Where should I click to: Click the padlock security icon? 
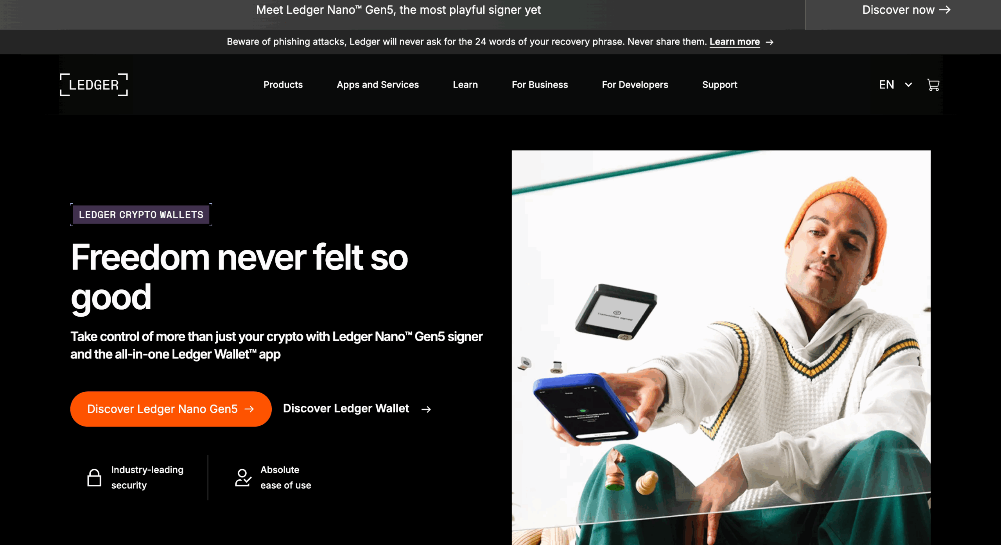[x=94, y=477]
